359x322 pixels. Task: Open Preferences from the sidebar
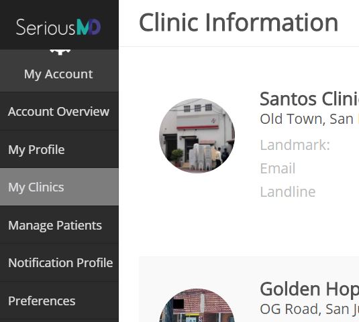click(59, 301)
